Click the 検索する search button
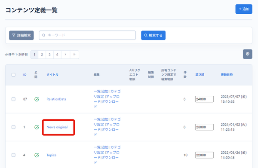The image size is (258, 168). (x=153, y=35)
